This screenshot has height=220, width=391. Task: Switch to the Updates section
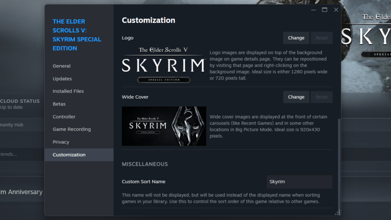pyautogui.click(x=62, y=78)
